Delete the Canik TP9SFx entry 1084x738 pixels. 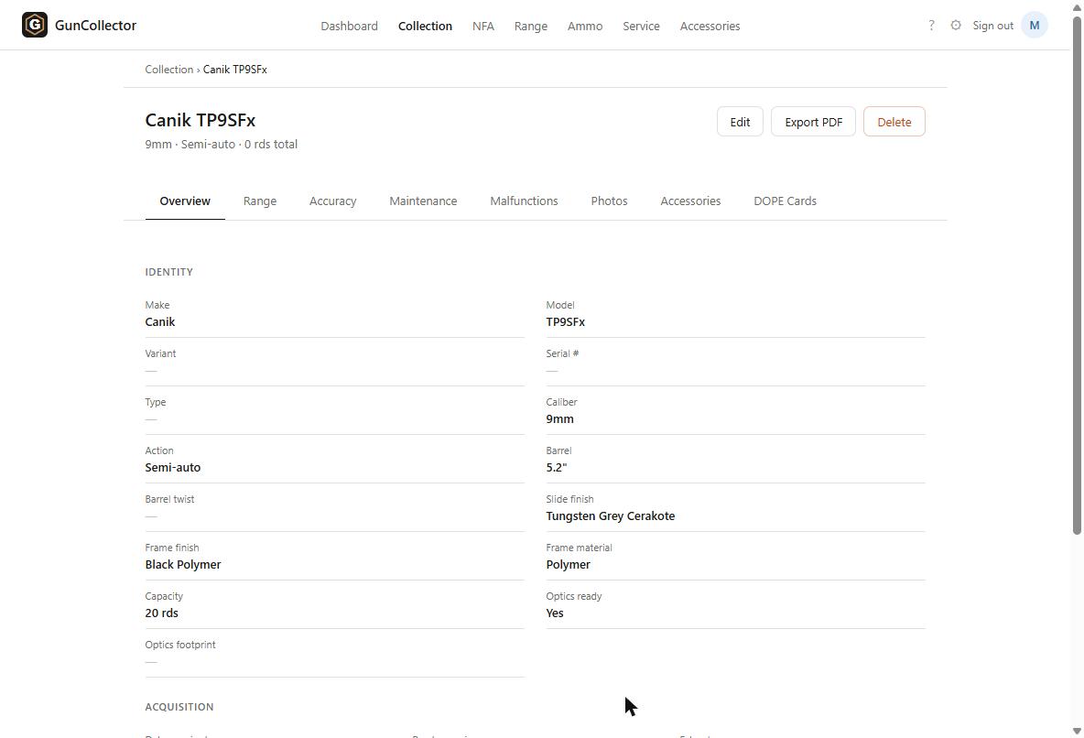[x=894, y=122]
